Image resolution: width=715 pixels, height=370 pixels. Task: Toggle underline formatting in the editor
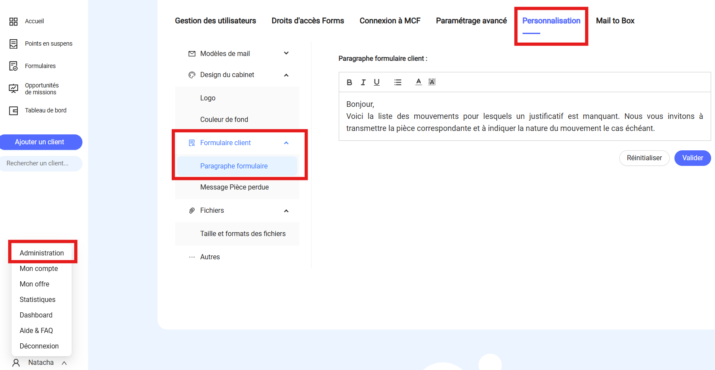(377, 82)
